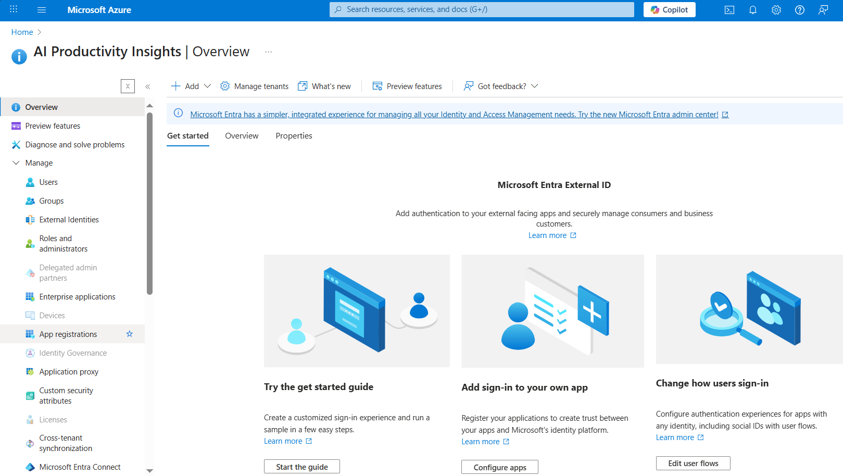Screen dimensions: 843x476
Task: Click the Groups icon in sidebar
Action: (30, 201)
